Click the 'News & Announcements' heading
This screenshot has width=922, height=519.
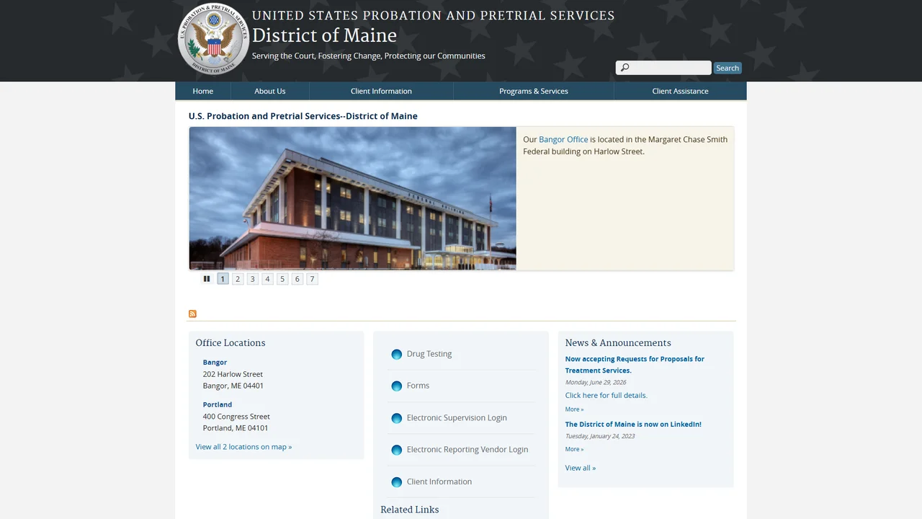tap(618, 343)
